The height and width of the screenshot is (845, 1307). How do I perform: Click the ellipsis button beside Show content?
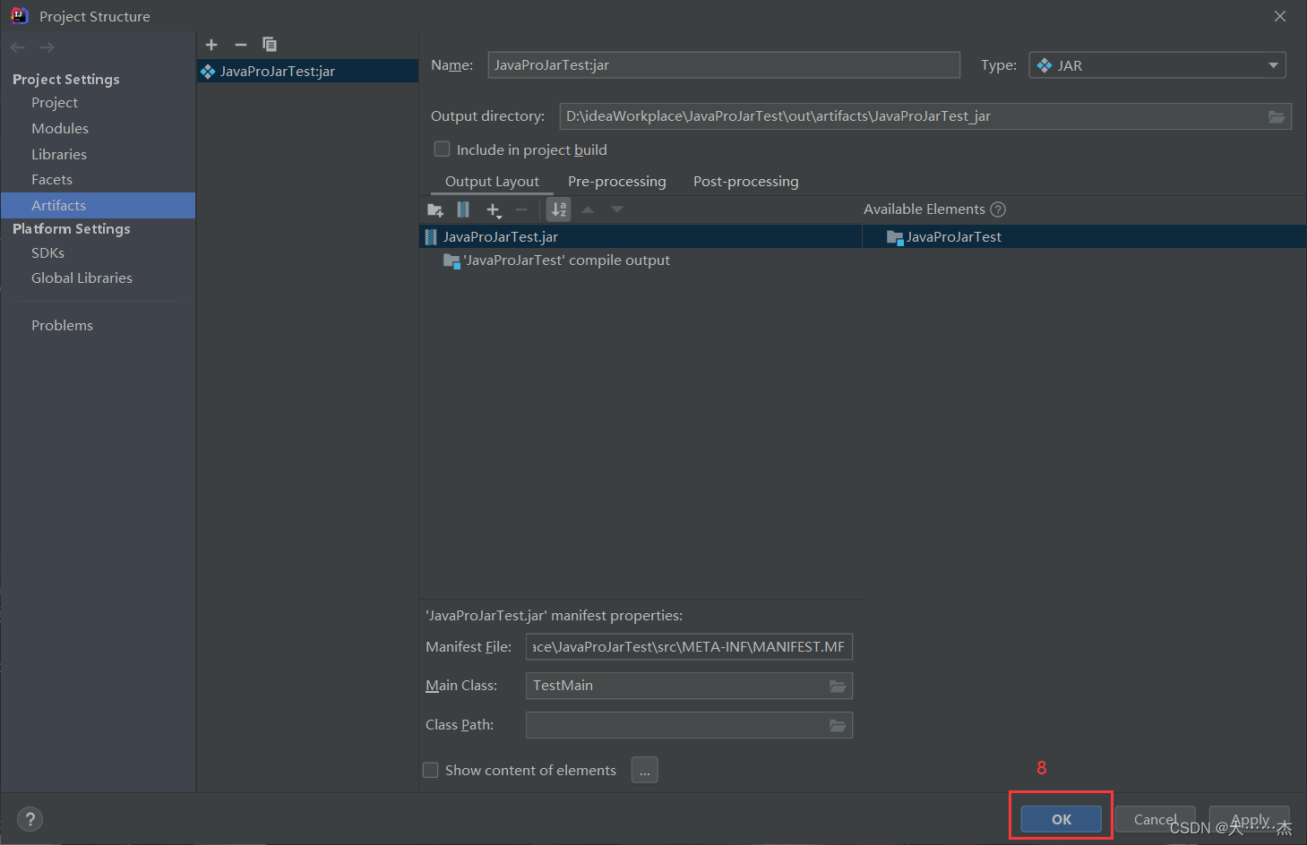coord(645,770)
